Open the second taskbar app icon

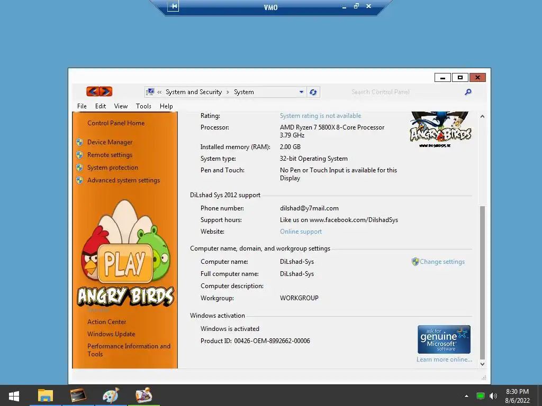(78, 395)
